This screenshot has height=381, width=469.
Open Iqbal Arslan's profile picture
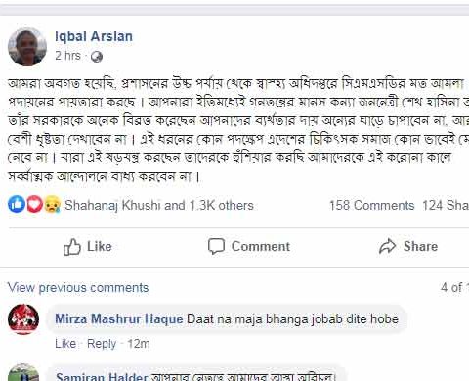pyautogui.click(x=27, y=47)
